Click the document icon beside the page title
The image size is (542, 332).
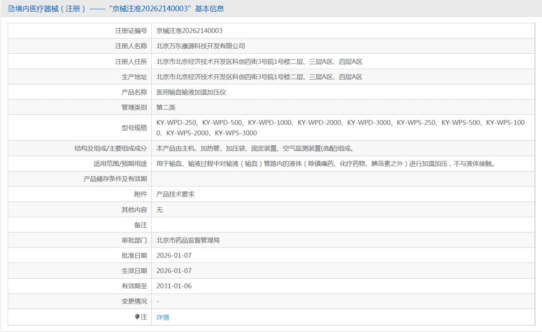pos(11,9)
